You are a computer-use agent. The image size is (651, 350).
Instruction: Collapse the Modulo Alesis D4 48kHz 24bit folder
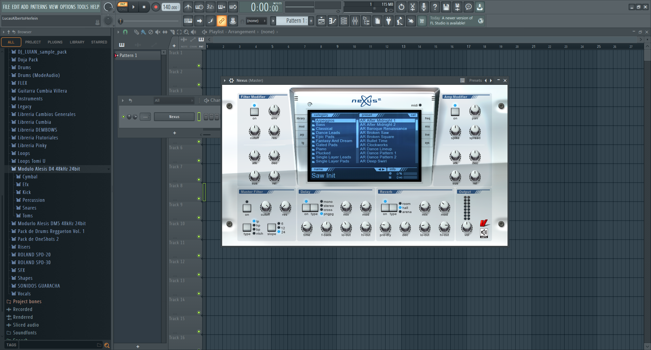pos(48,169)
